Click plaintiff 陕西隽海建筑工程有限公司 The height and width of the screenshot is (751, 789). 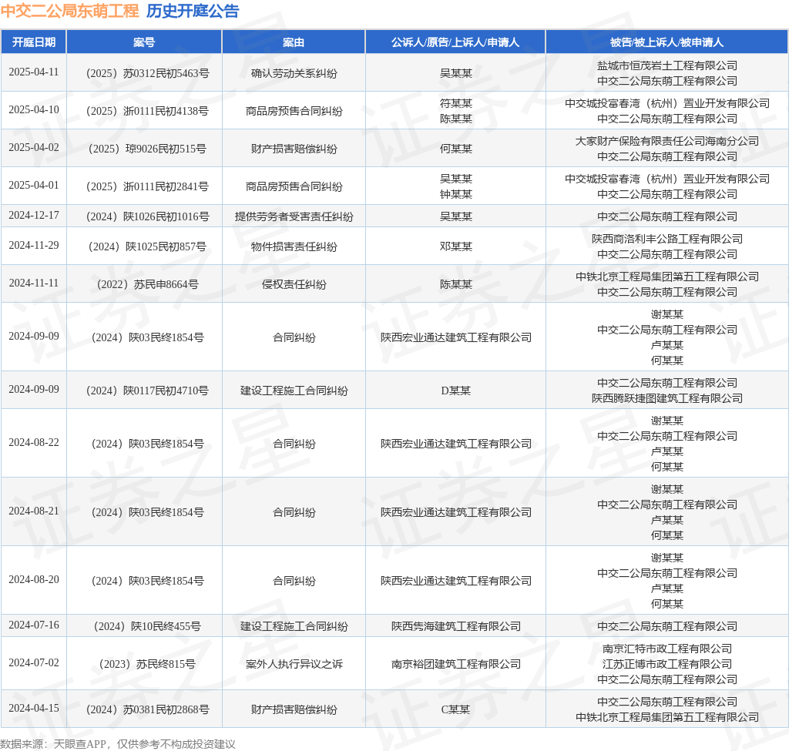(x=456, y=627)
